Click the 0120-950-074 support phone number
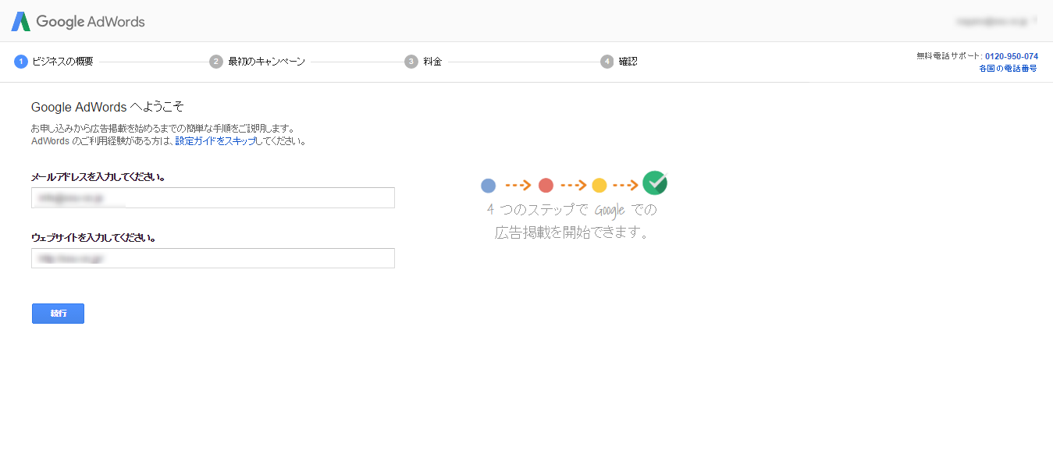The height and width of the screenshot is (454, 1053). click(x=1011, y=56)
